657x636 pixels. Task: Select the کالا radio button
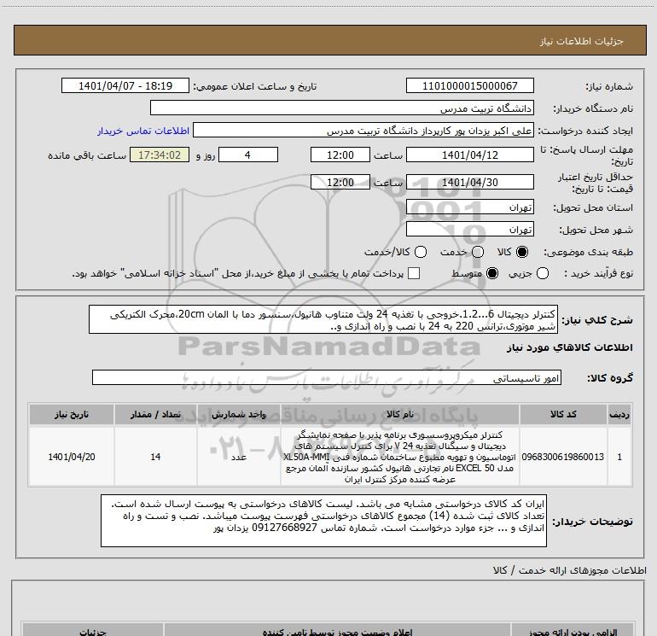(x=522, y=252)
